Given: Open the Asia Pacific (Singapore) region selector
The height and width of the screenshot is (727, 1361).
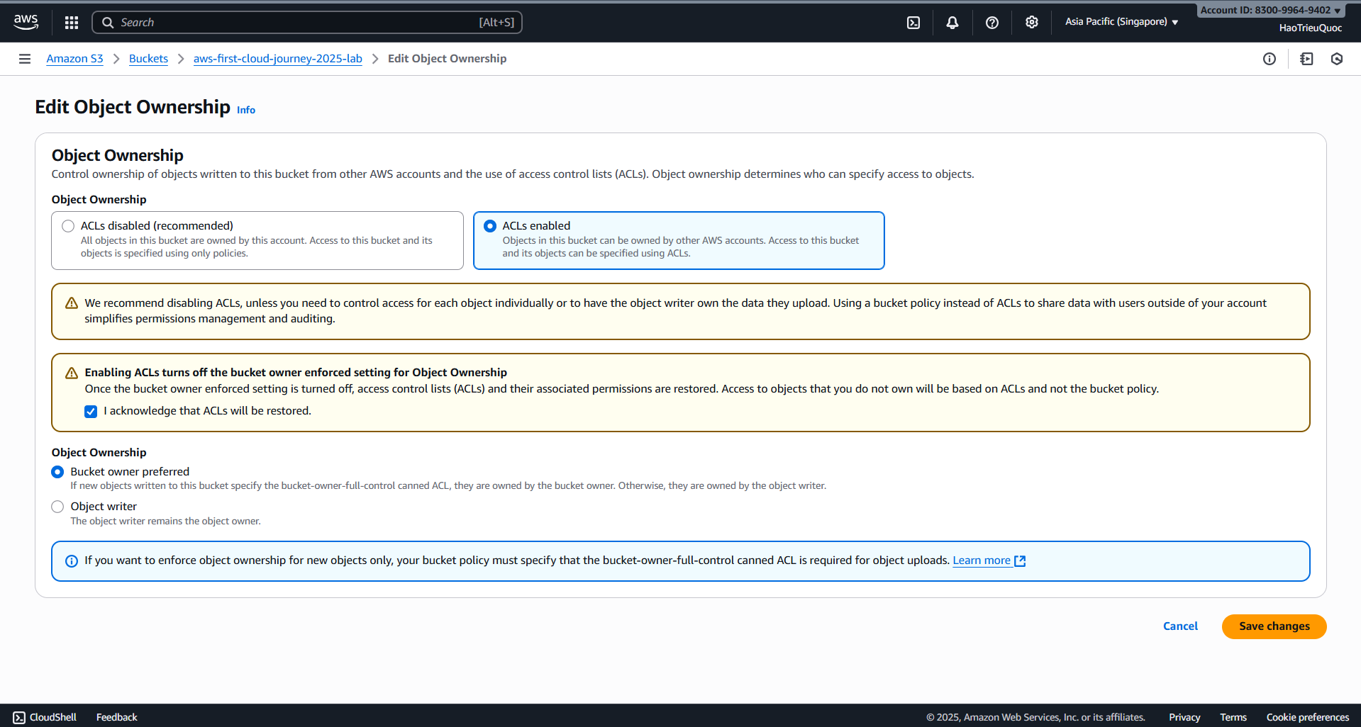Looking at the screenshot, I should coord(1121,22).
